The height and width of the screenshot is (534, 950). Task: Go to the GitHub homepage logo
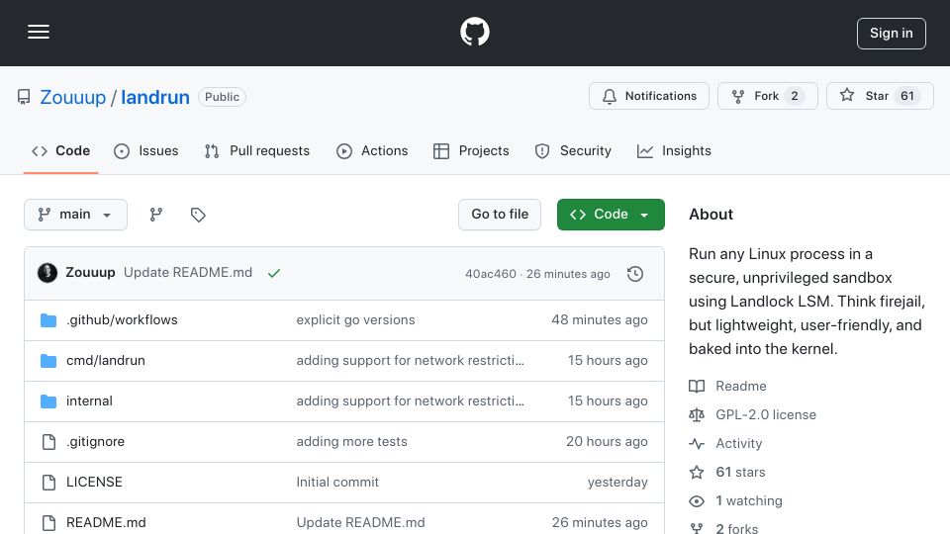474,32
